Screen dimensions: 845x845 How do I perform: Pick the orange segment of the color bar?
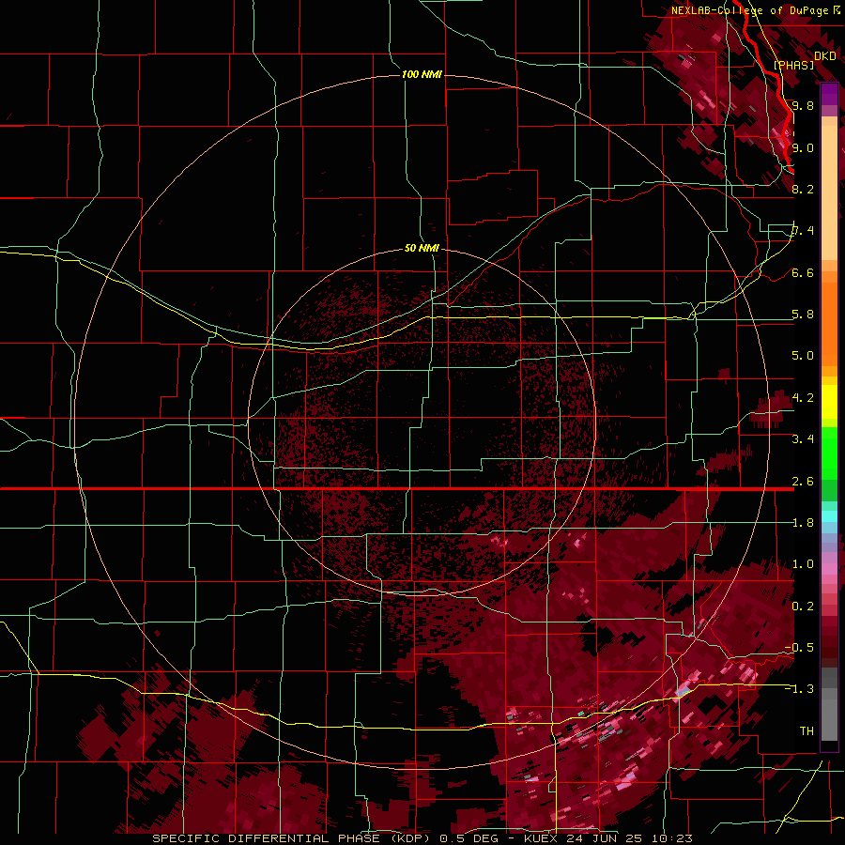point(829,318)
